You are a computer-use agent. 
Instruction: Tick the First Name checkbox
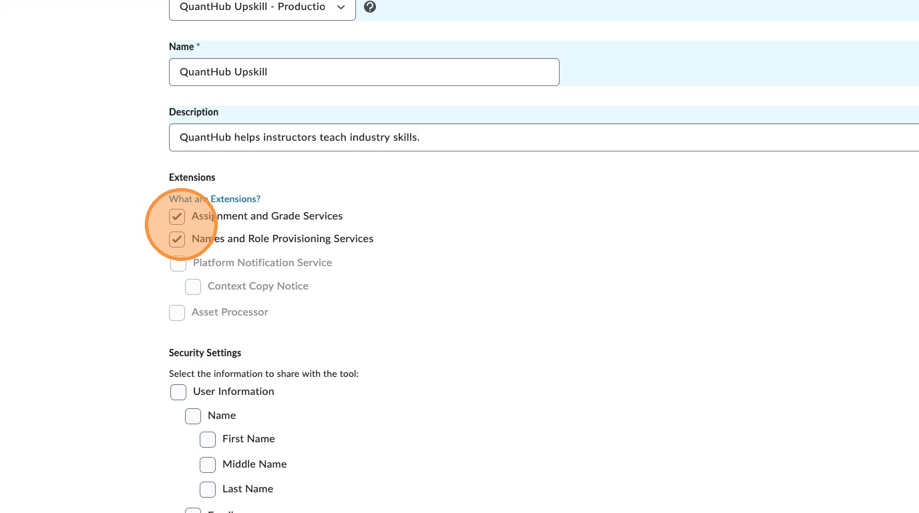208,439
